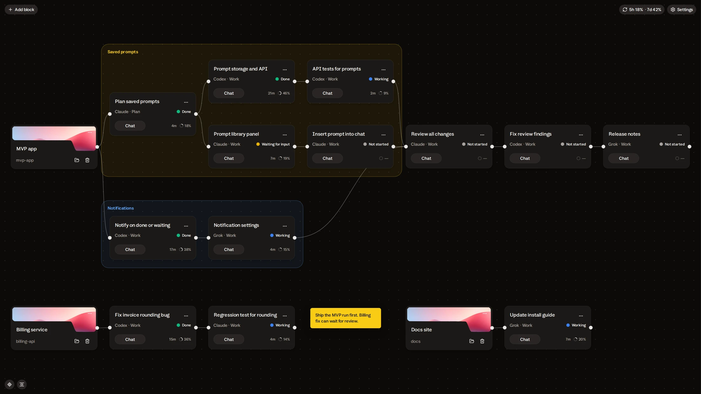Image resolution: width=701 pixels, height=394 pixels.
Task: Open Chat for Plan saved prompts
Action: click(x=130, y=126)
